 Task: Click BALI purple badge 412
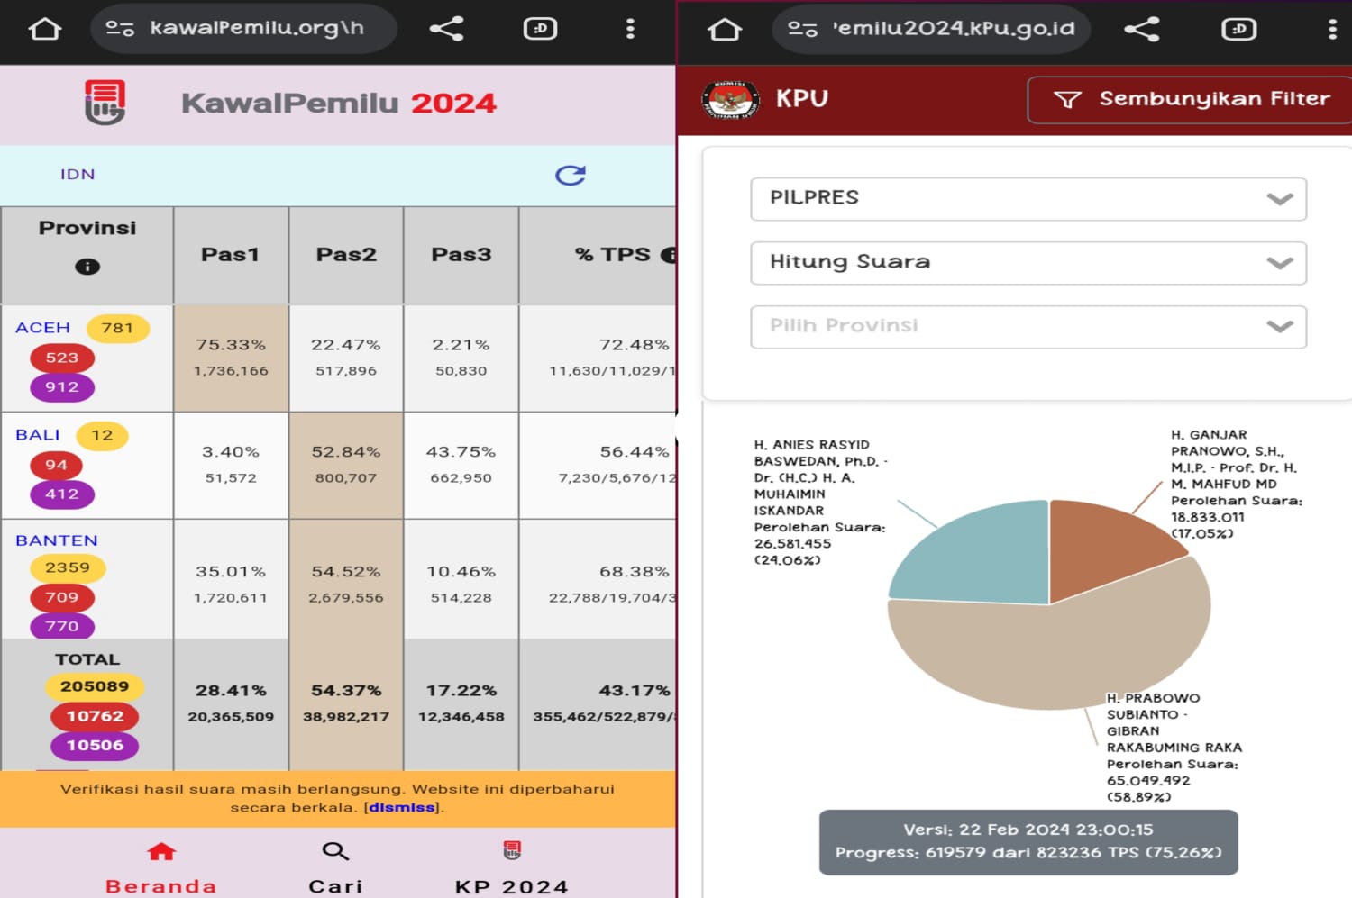[x=62, y=494]
